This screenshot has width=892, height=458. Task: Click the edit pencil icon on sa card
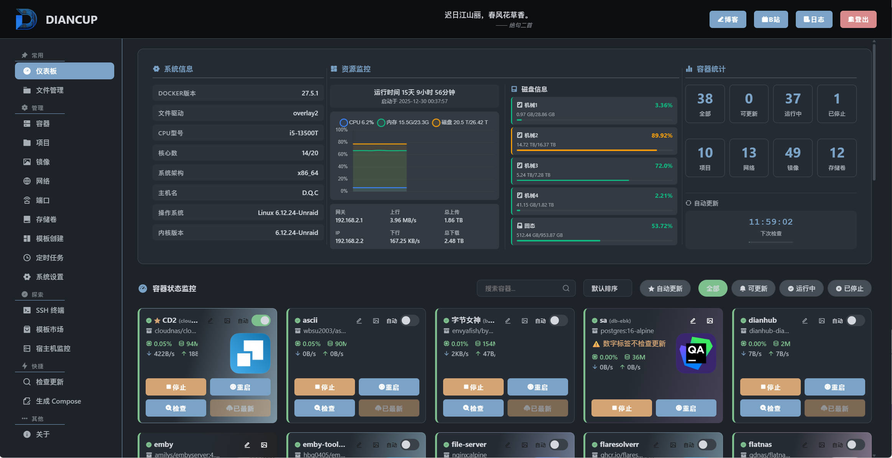tap(693, 321)
